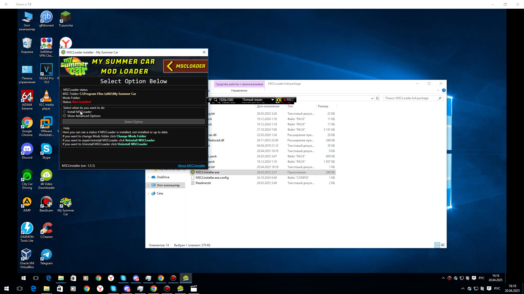Click the Select Option button
524x294 pixels.
point(133,122)
